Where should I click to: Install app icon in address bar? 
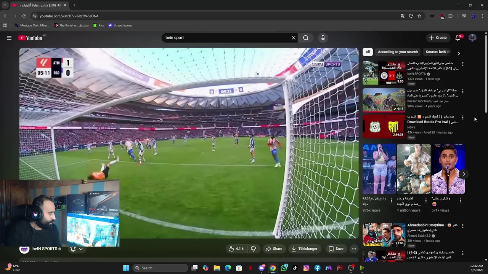point(411,16)
